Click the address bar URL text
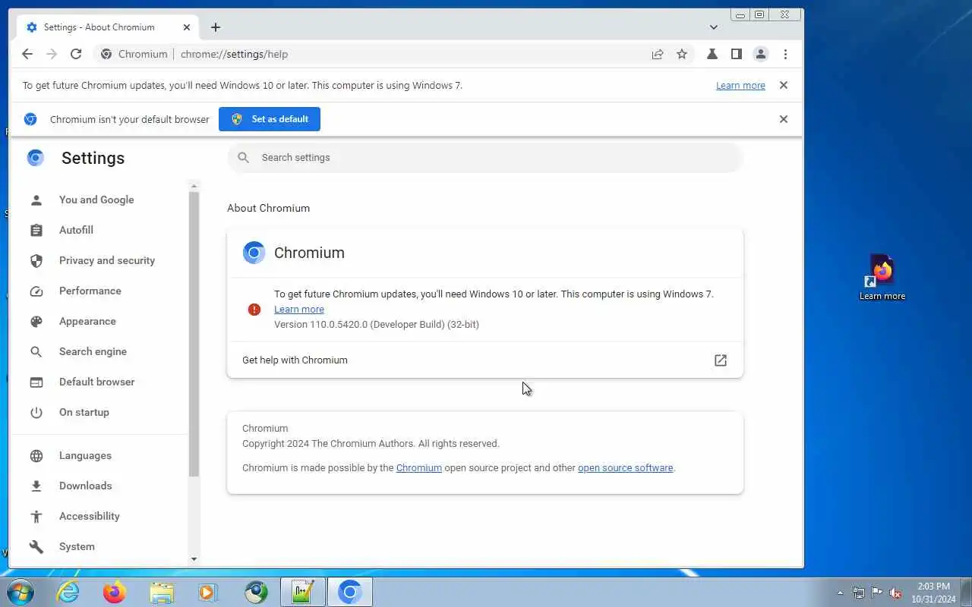 (234, 54)
